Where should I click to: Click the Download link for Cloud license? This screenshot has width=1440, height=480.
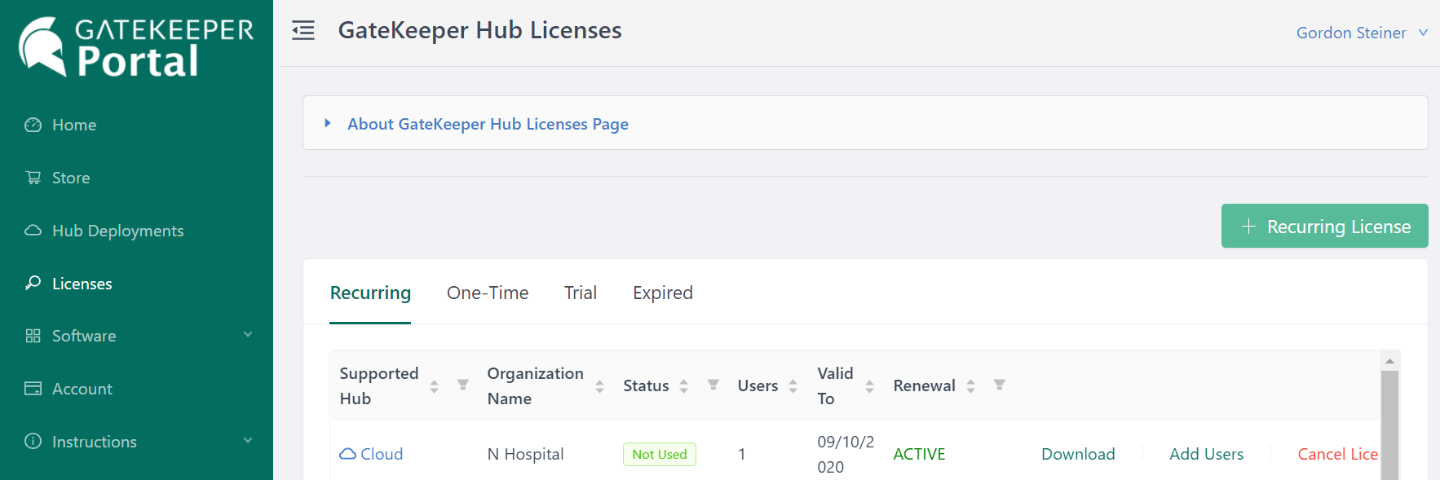tap(1077, 454)
